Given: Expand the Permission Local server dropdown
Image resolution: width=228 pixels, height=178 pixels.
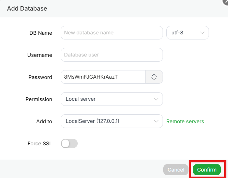Looking at the screenshot, I should (x=112, y=99).
